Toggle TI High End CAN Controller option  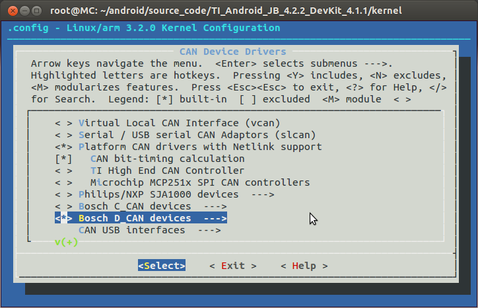63,171
